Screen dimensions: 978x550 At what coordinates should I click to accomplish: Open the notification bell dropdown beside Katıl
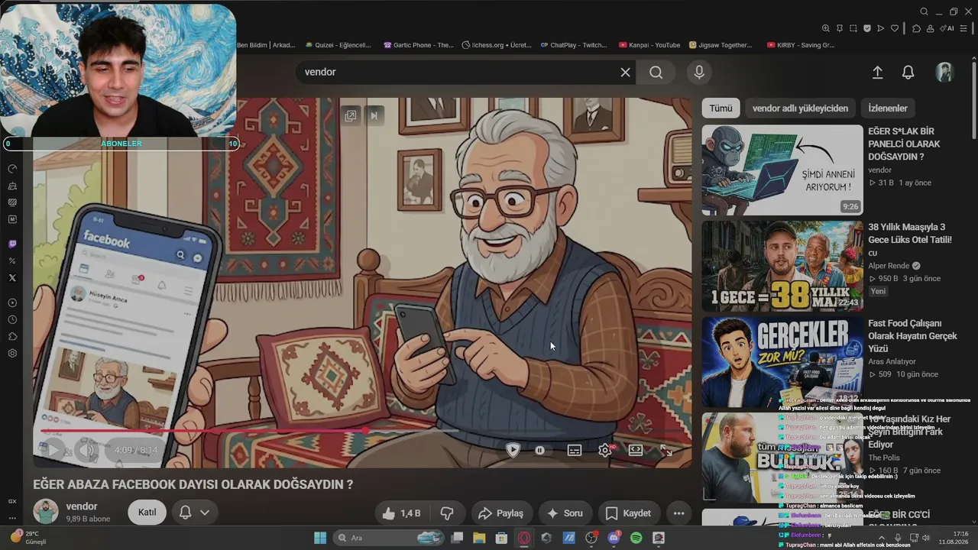click(x=194, y=513)
